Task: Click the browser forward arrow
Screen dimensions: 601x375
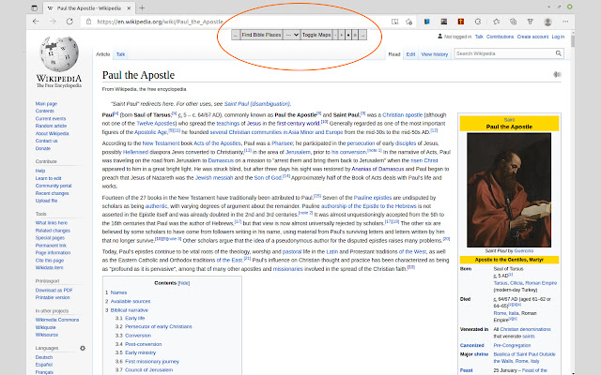Action: click(x=53, y=22)
